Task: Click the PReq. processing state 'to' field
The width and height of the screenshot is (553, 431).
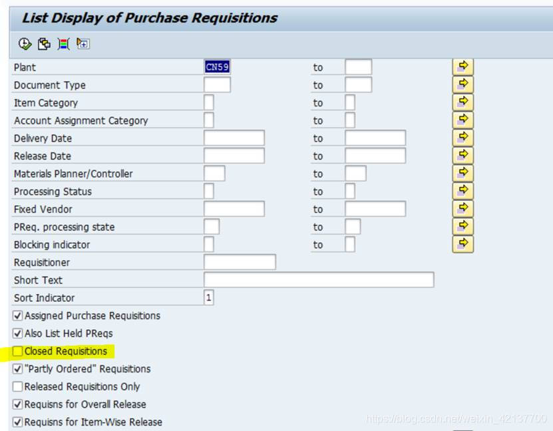Action: coord(353,227)
